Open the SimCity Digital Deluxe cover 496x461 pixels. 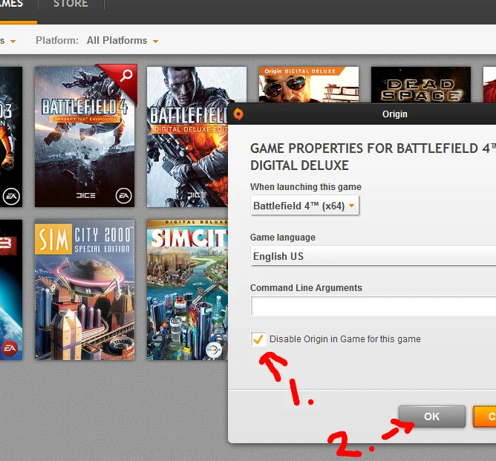coord(187,290)
